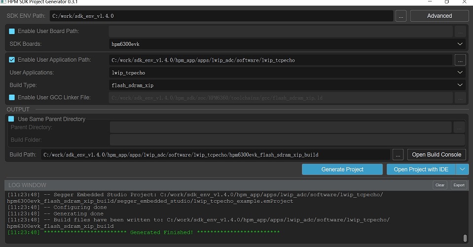Viewport: 473px width, 247px height.
Task: Click the OUTPUT section label
Action: click(x=18, y=109)
